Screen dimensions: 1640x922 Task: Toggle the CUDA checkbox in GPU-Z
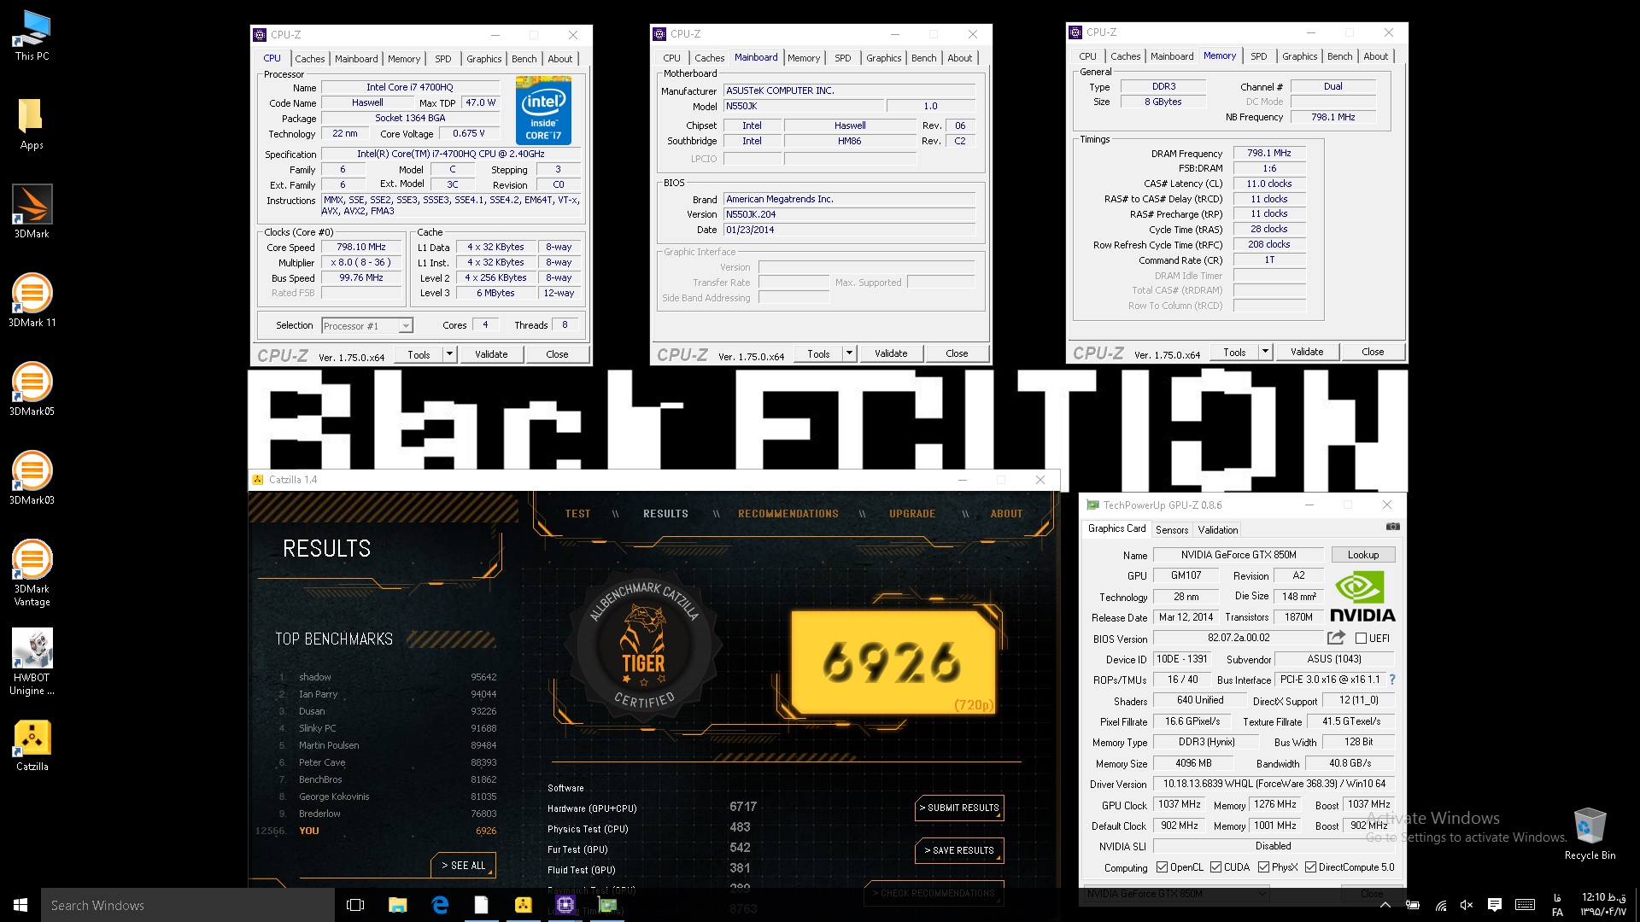[1215, 867]
